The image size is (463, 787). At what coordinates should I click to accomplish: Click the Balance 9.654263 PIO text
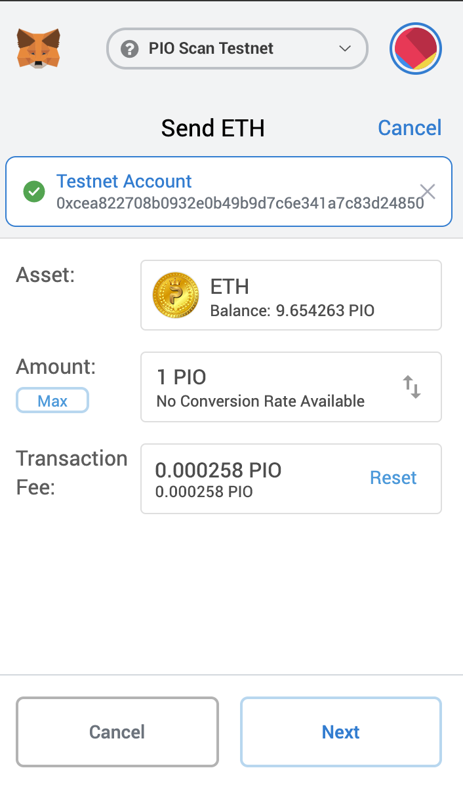tap(292, 310)
